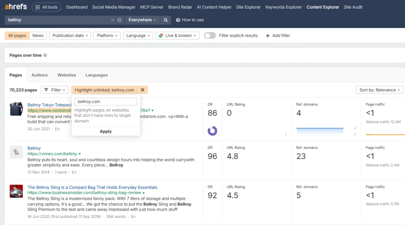Open Brand Radar

tap(180, 7)
